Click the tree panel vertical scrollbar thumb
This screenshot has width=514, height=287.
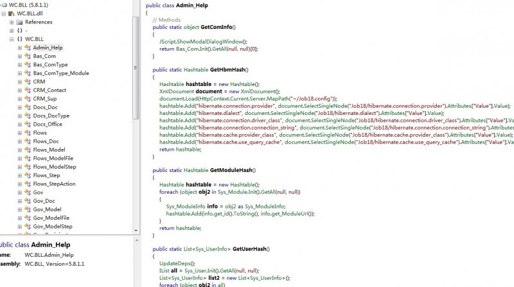(136, 68)
